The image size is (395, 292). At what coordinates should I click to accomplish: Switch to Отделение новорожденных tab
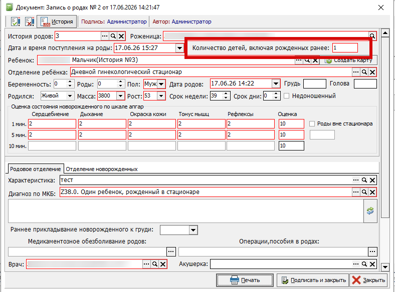[x=102, y=169]
